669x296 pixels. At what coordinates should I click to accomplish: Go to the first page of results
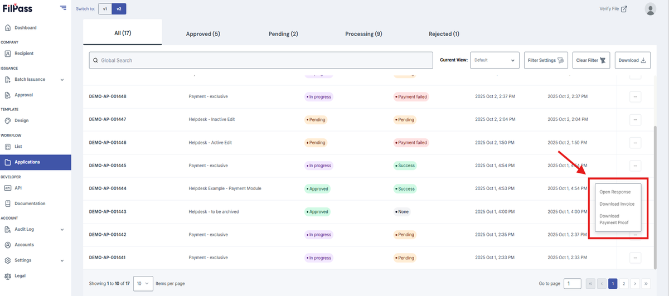pos(590,284)
